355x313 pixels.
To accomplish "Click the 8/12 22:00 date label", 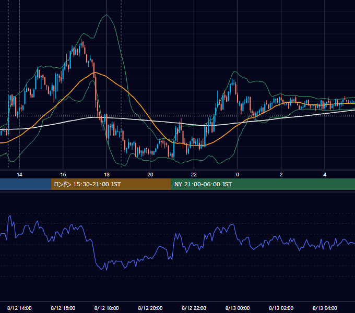I will pos(194,308).
